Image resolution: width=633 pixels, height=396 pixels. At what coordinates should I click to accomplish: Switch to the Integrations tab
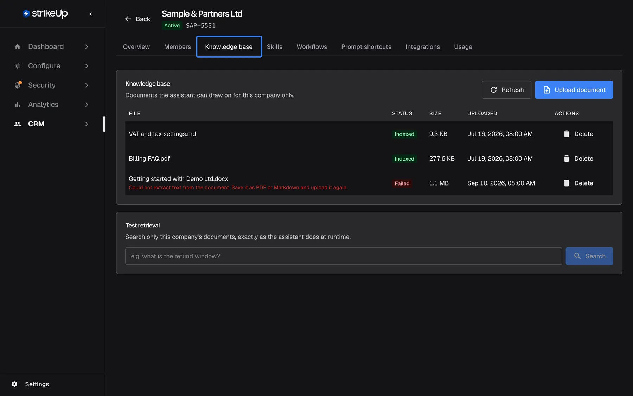(x=422, y=47)
